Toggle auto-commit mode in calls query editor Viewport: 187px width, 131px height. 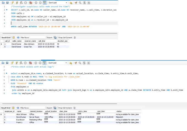pyautogui.click(x=45, y=3)
